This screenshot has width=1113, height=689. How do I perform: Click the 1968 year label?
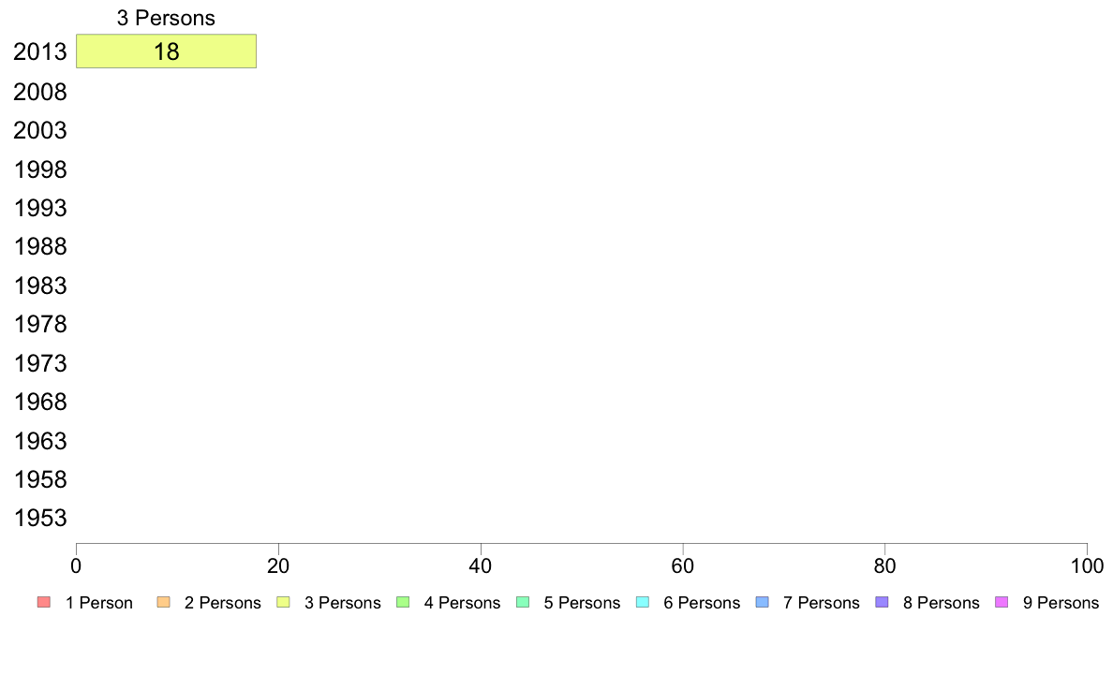tap(40, 402)
